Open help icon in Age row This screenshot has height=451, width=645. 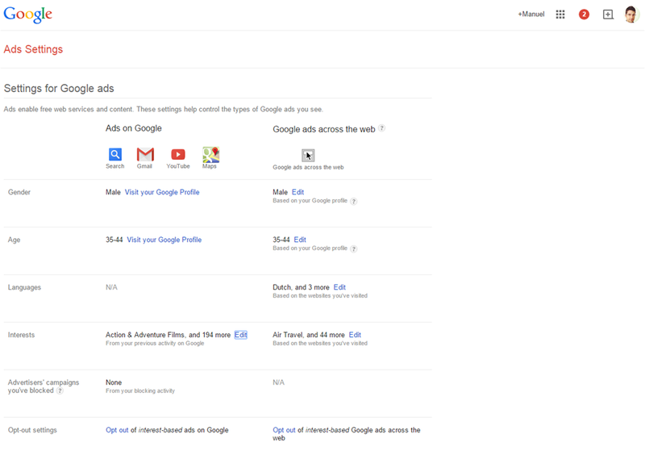pyautogui.click(x=354, y=249)
